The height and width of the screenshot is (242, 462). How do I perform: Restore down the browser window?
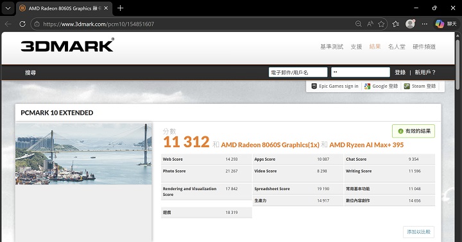click(x=434, y=8)
